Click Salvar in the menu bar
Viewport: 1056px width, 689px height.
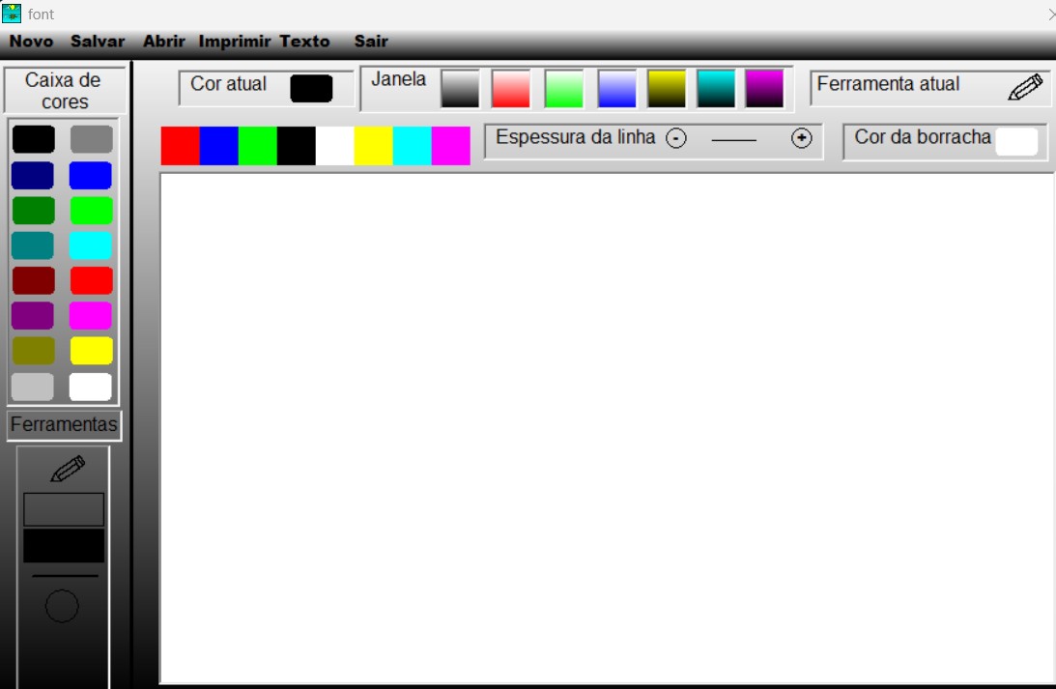click(97, 42)
